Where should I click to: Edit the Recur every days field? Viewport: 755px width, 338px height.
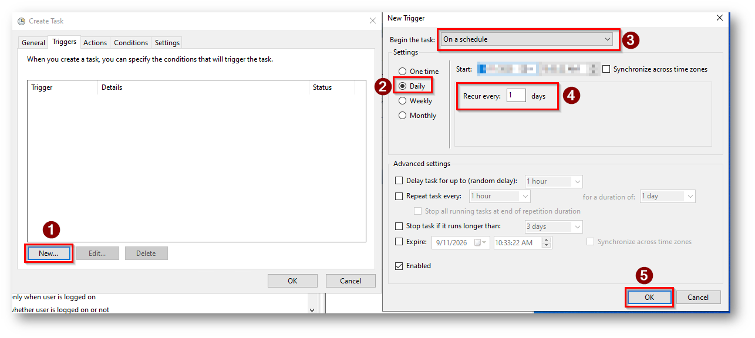point(516,95)
